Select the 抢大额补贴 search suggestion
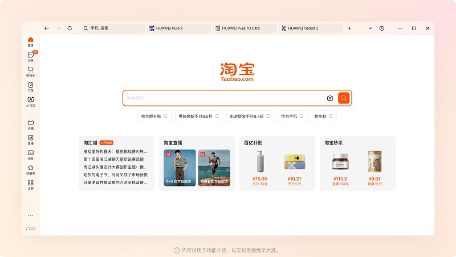This screenshot has width=456, height=257. [x=154, y=117]
